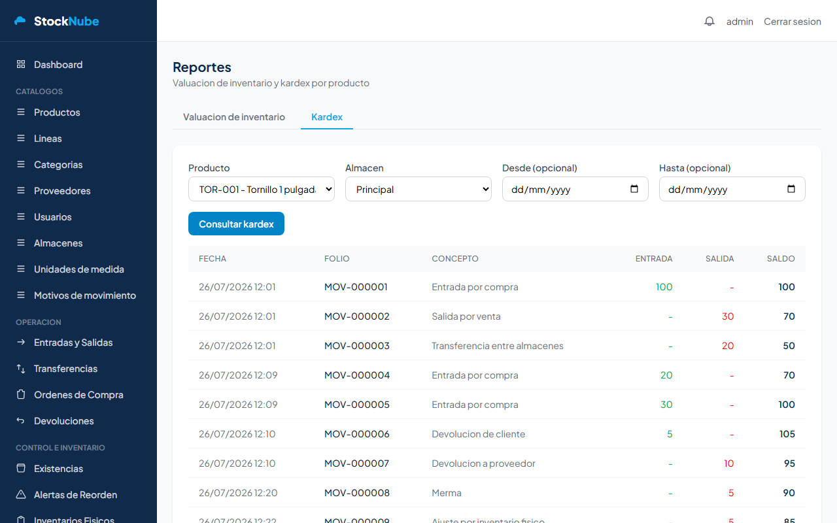Image resolution: width=837 pixels, height=523 pixels.
Task: Click the Lineas list icon
Action: coord(21,139)
